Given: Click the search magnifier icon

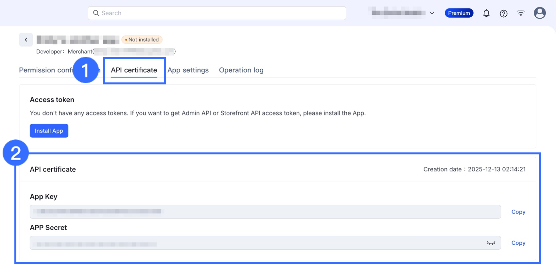Looking at the screenshot, I should [96, 13].
